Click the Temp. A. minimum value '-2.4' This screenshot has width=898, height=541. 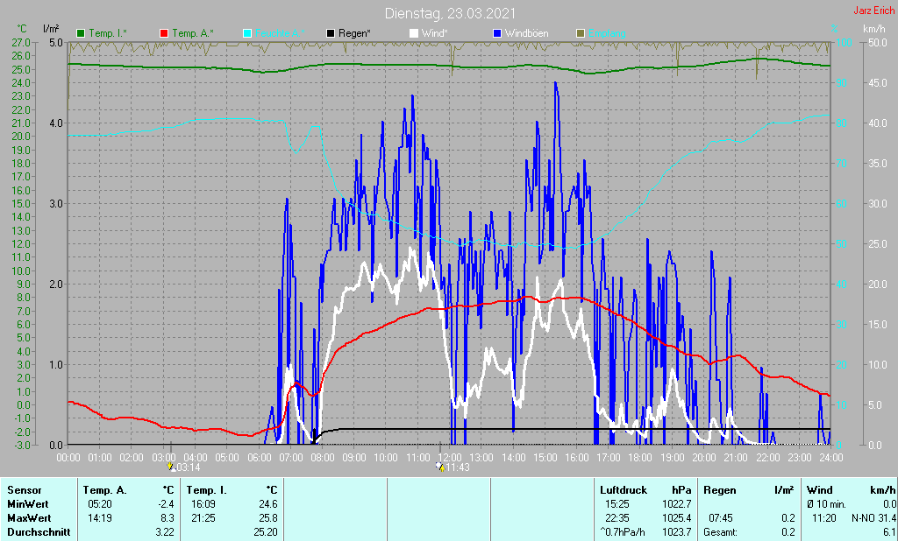pos(166,504)
